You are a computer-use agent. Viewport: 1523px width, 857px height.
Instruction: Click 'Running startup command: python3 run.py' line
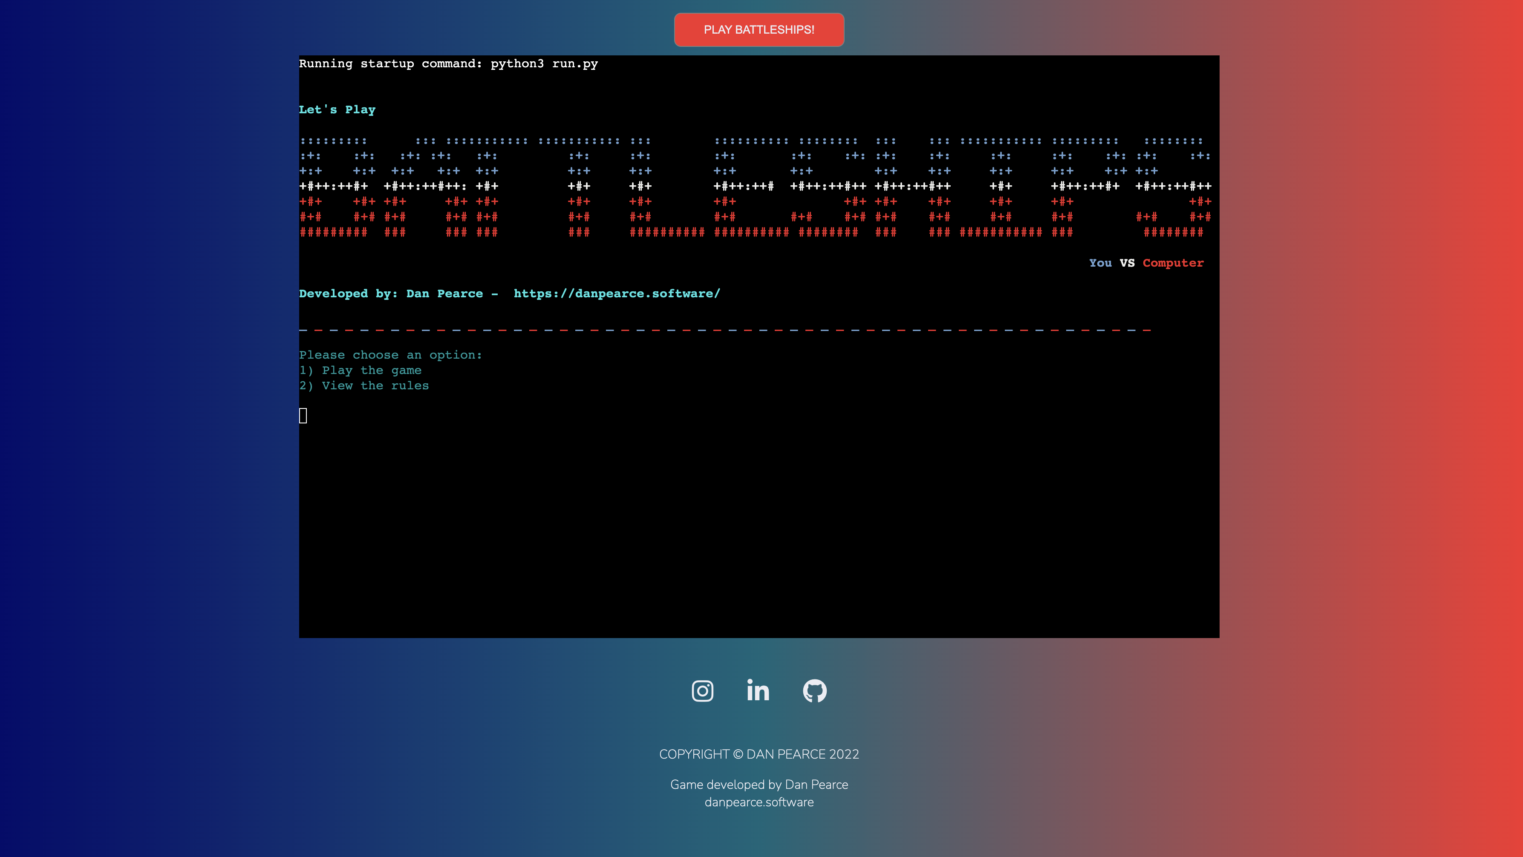(448, 64)
